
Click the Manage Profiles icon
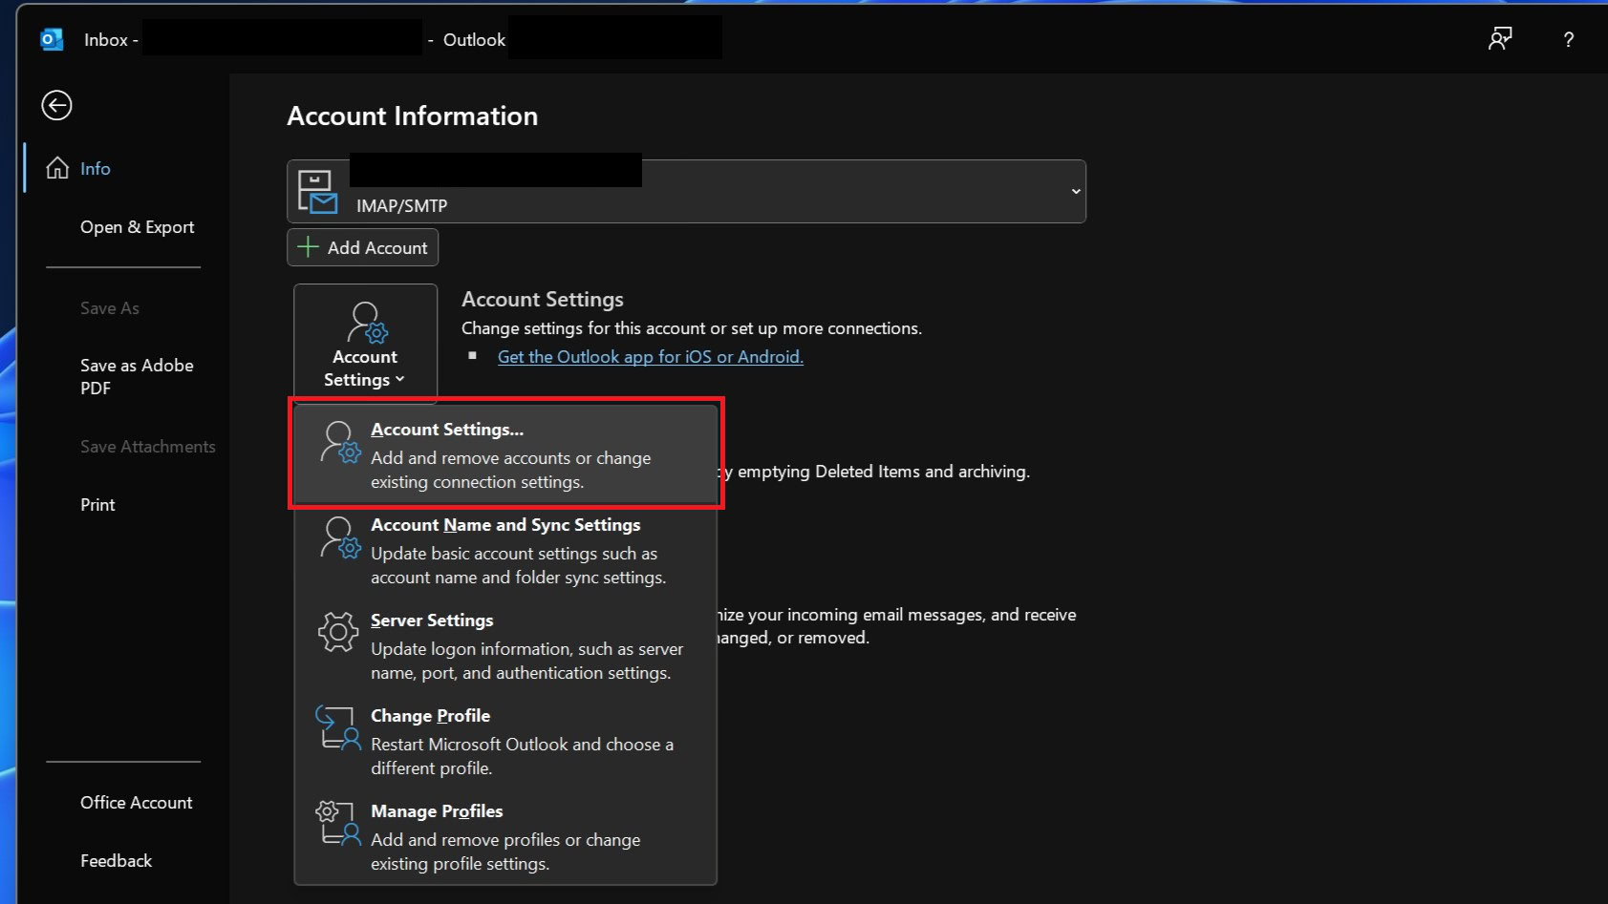(x=338, y=823)
